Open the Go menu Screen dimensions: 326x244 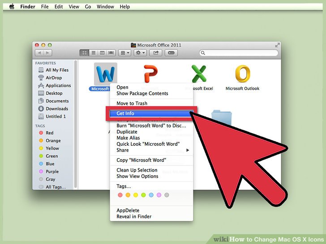pyautogui.click(x=88, y=7)
